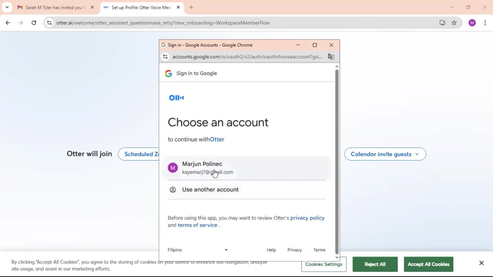Image resolution: width=493 pixels, height=277 pixels.
Task: Bookmark this page with the star icon
Action: coord(454,23)
